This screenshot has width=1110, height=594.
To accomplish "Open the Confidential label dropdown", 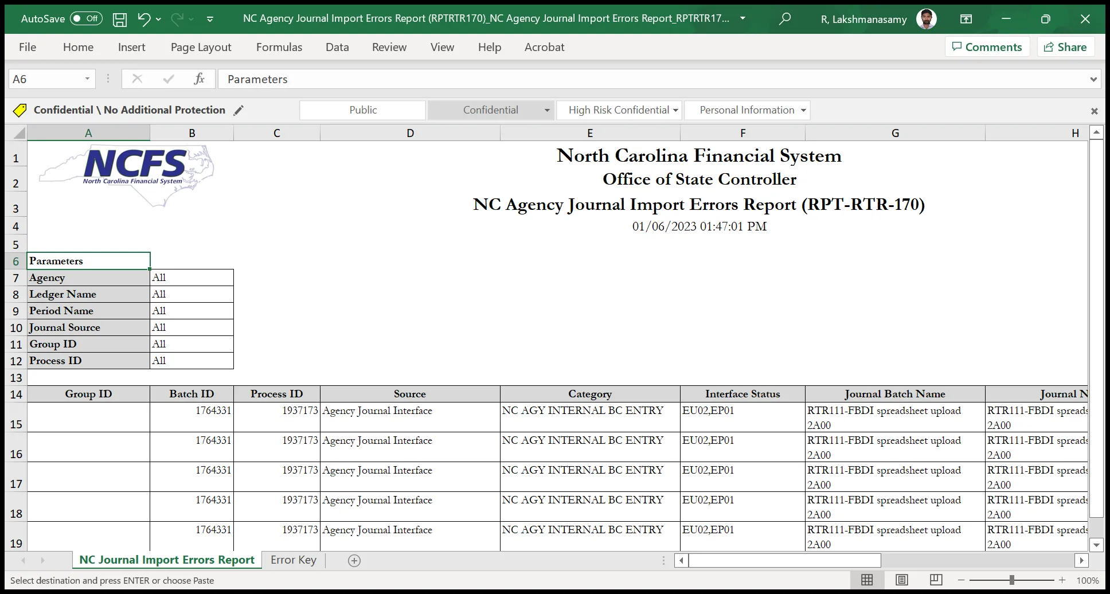I will click(x=546, y=110).
